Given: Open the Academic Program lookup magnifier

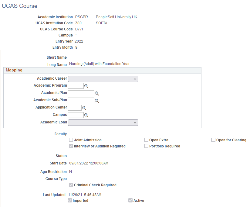Looking at the screenshot, I should 86,86.
